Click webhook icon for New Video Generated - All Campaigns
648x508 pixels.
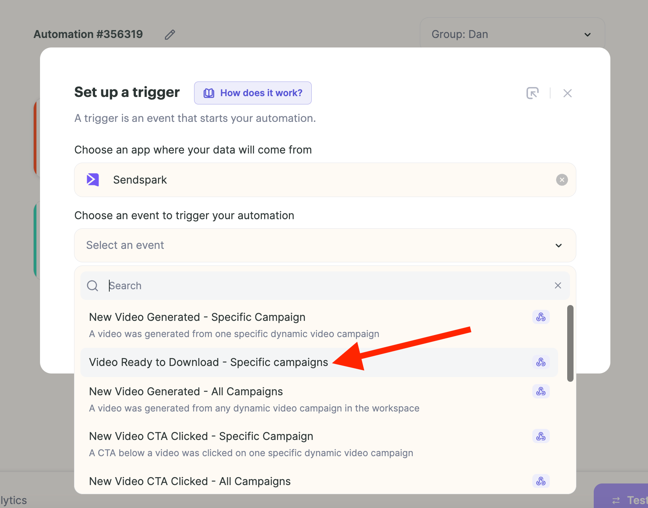pyautogui.click(x=541, y=391)
